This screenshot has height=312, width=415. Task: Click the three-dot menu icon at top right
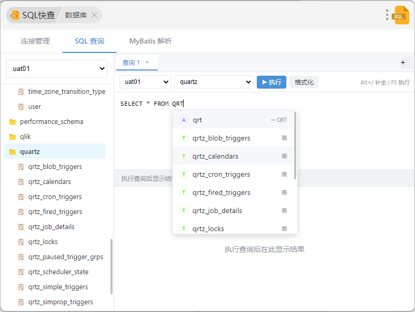pyautogui.click(x=387, y=15)
